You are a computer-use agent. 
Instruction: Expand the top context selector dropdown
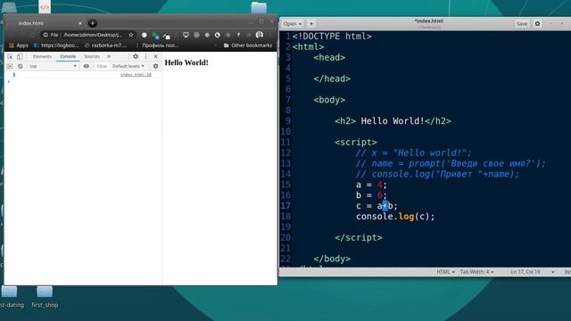54,66
